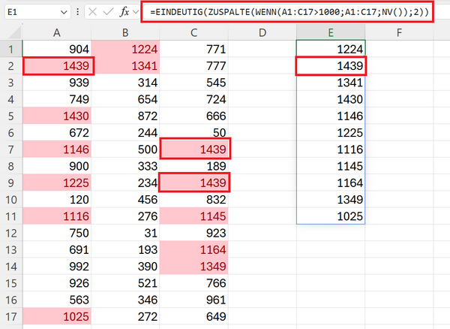Select row 9 header
The image size is (450, 329).
pyautogui.click(x=11, y=183)
